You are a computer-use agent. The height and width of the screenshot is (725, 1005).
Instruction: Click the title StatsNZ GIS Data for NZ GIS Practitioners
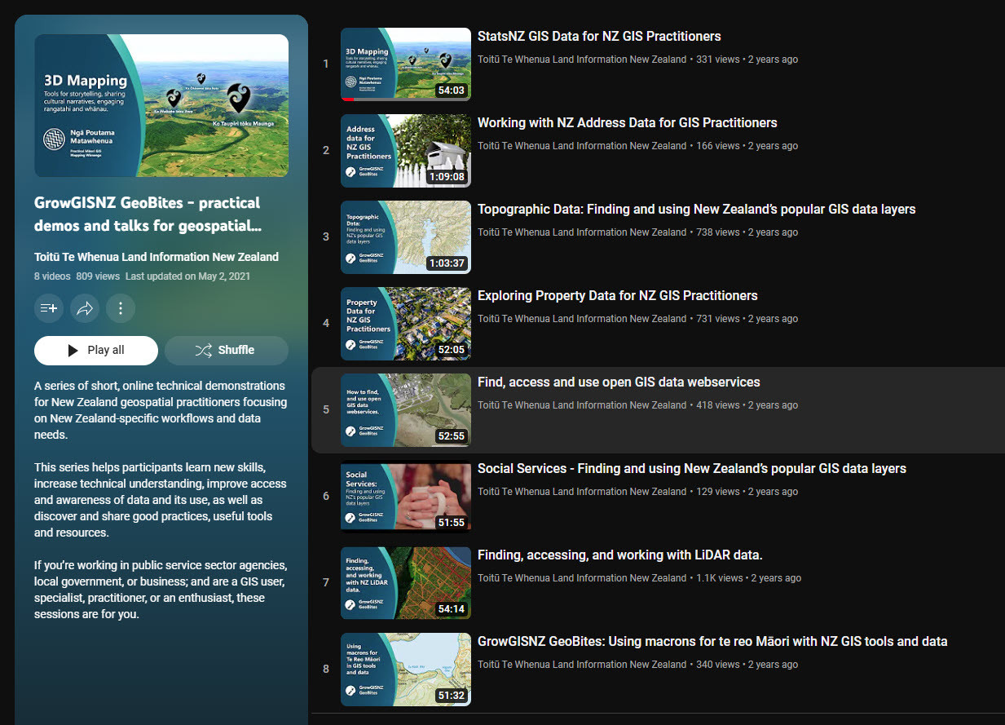click(x=599, y=37)
